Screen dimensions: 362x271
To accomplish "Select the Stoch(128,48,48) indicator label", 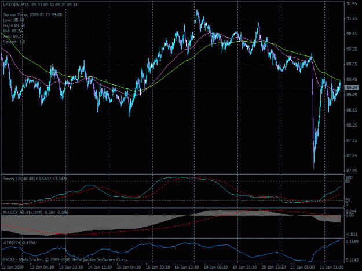I will coord(35,179).
